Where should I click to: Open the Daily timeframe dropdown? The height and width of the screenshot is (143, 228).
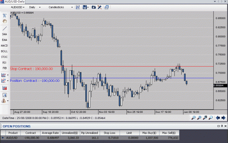coord(35,7)
